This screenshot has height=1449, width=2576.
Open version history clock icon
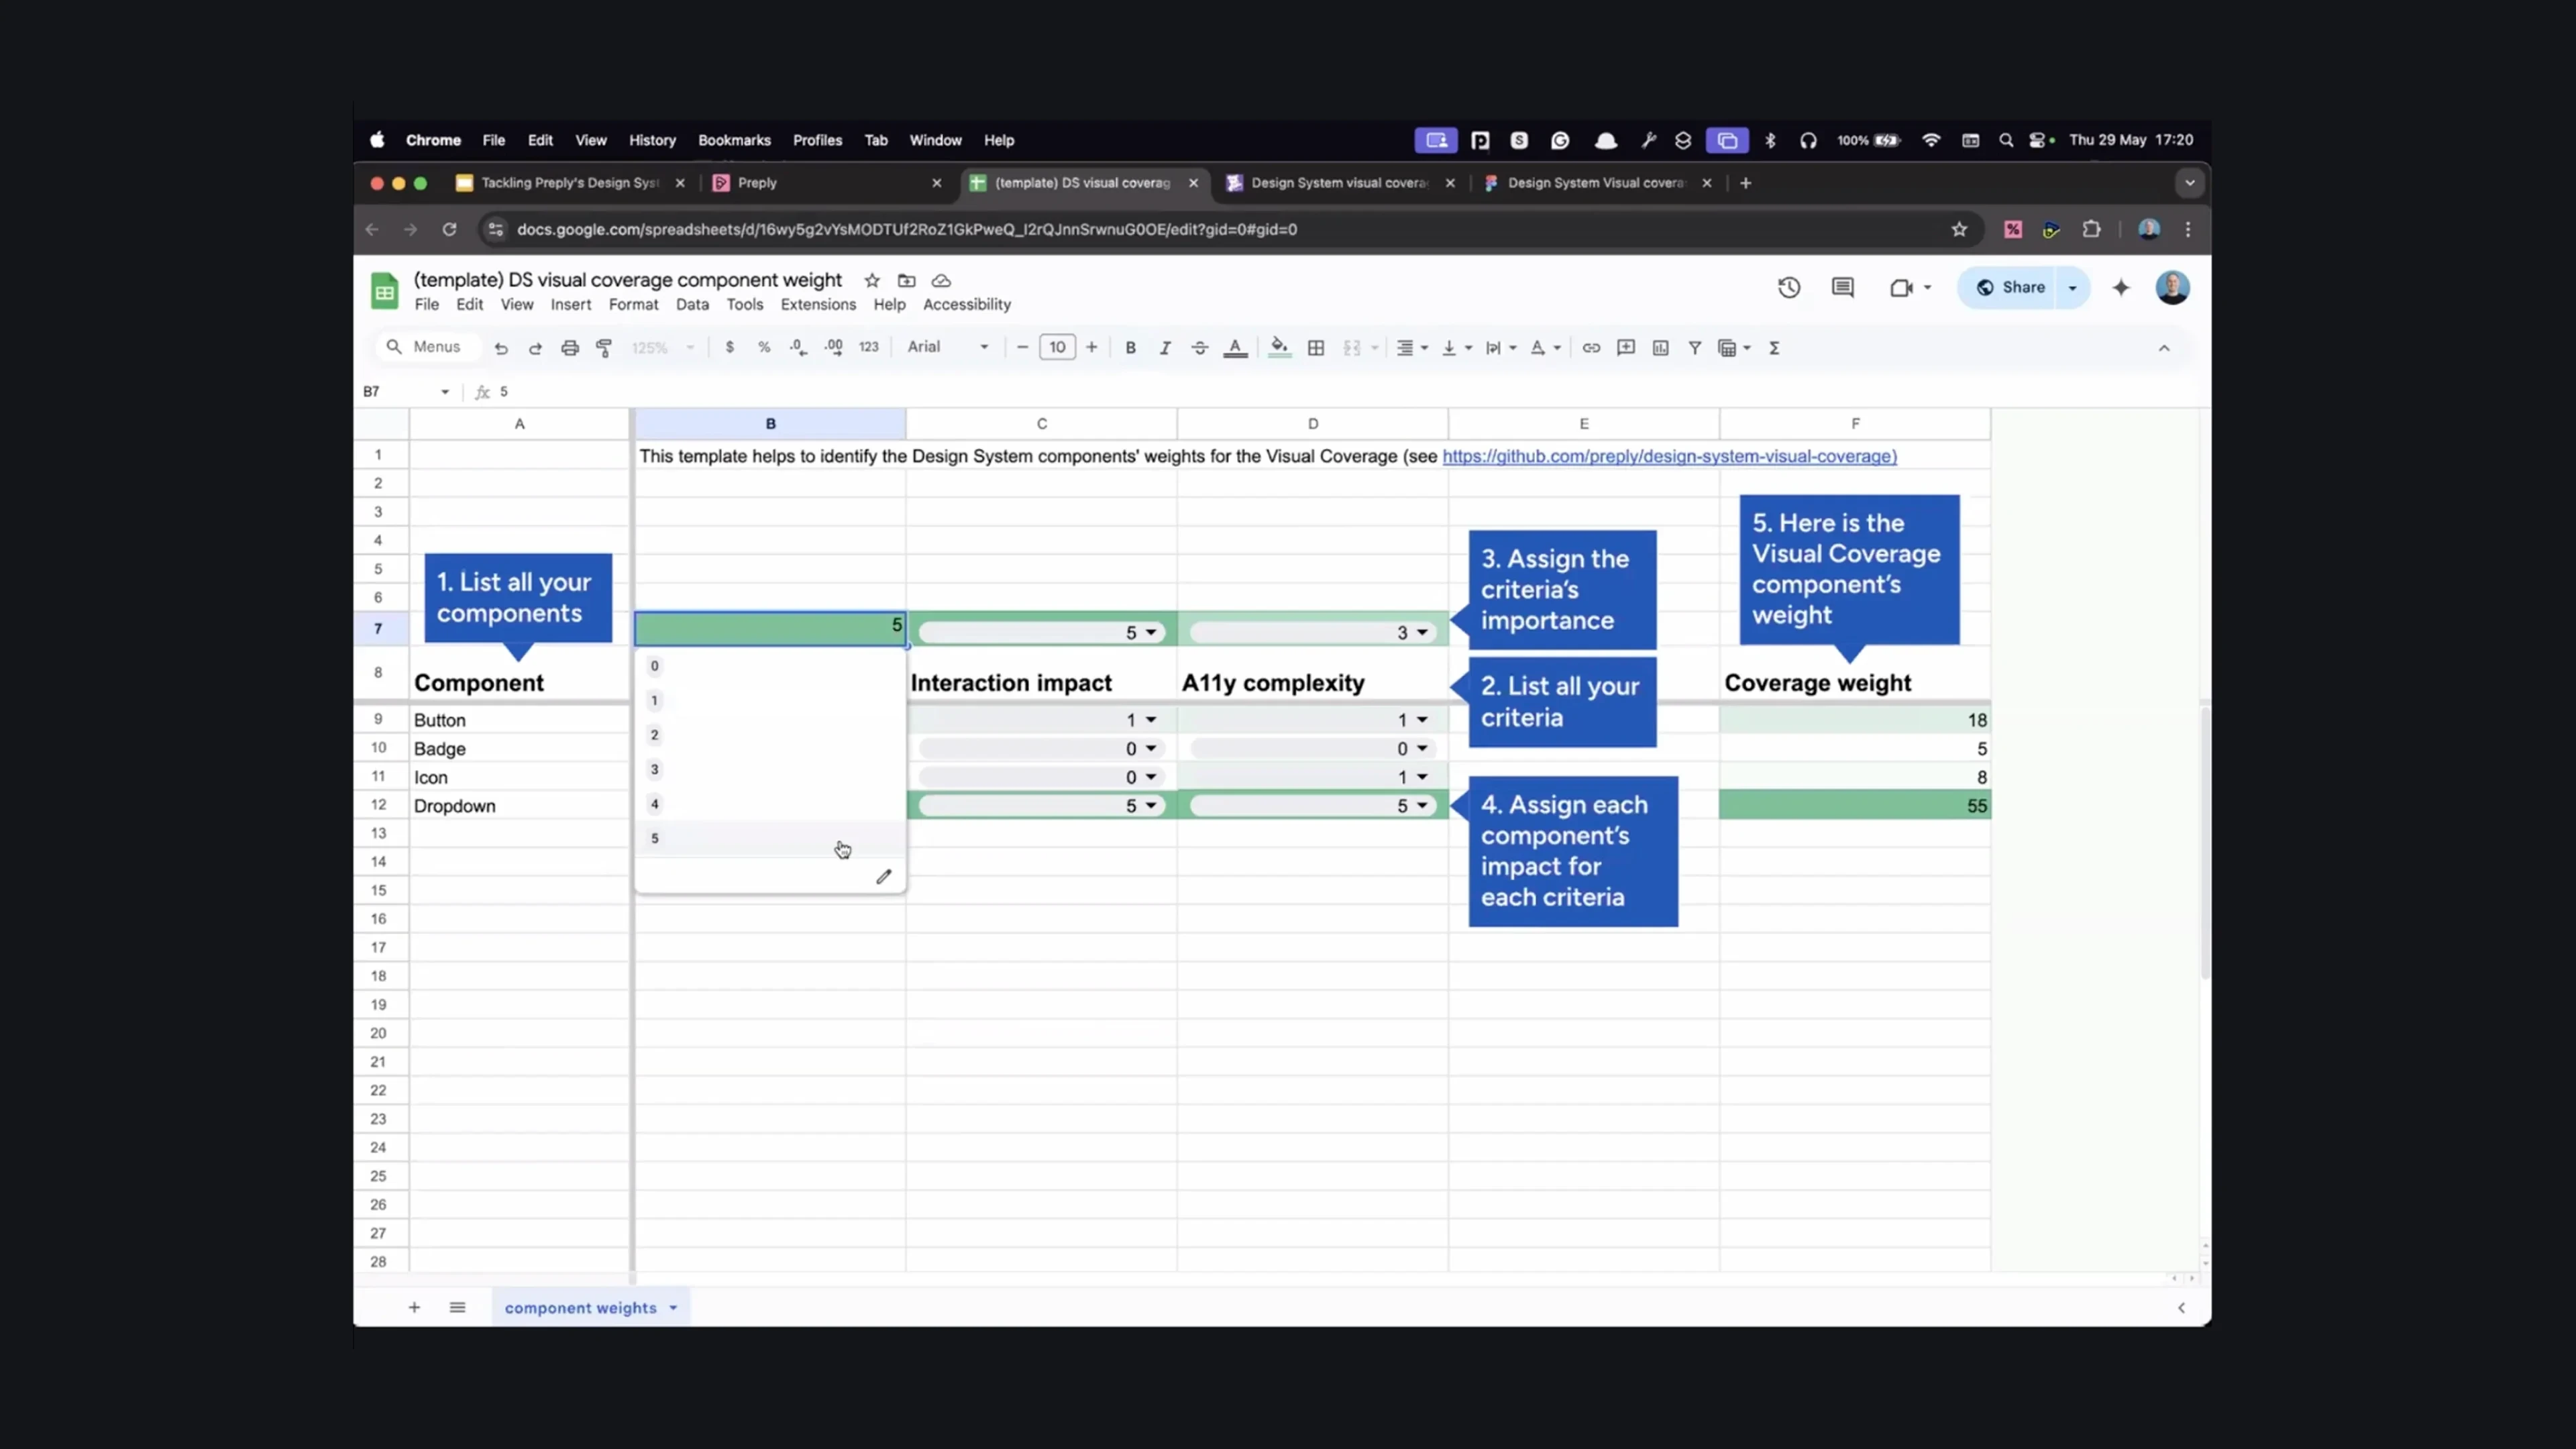click(x=1789, y=287)
